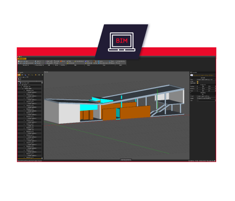Image resolution: width=235 pixels, height=201 pixels.
Task: Click the tab label at bottom center of viewport
Action: (x=126, y=160)
